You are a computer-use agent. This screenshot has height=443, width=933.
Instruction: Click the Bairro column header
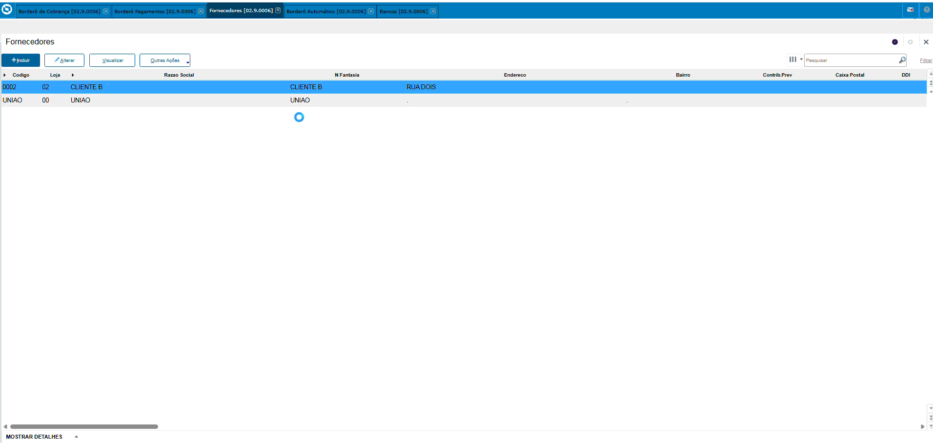pyautogui.click(x=683, y=75)
